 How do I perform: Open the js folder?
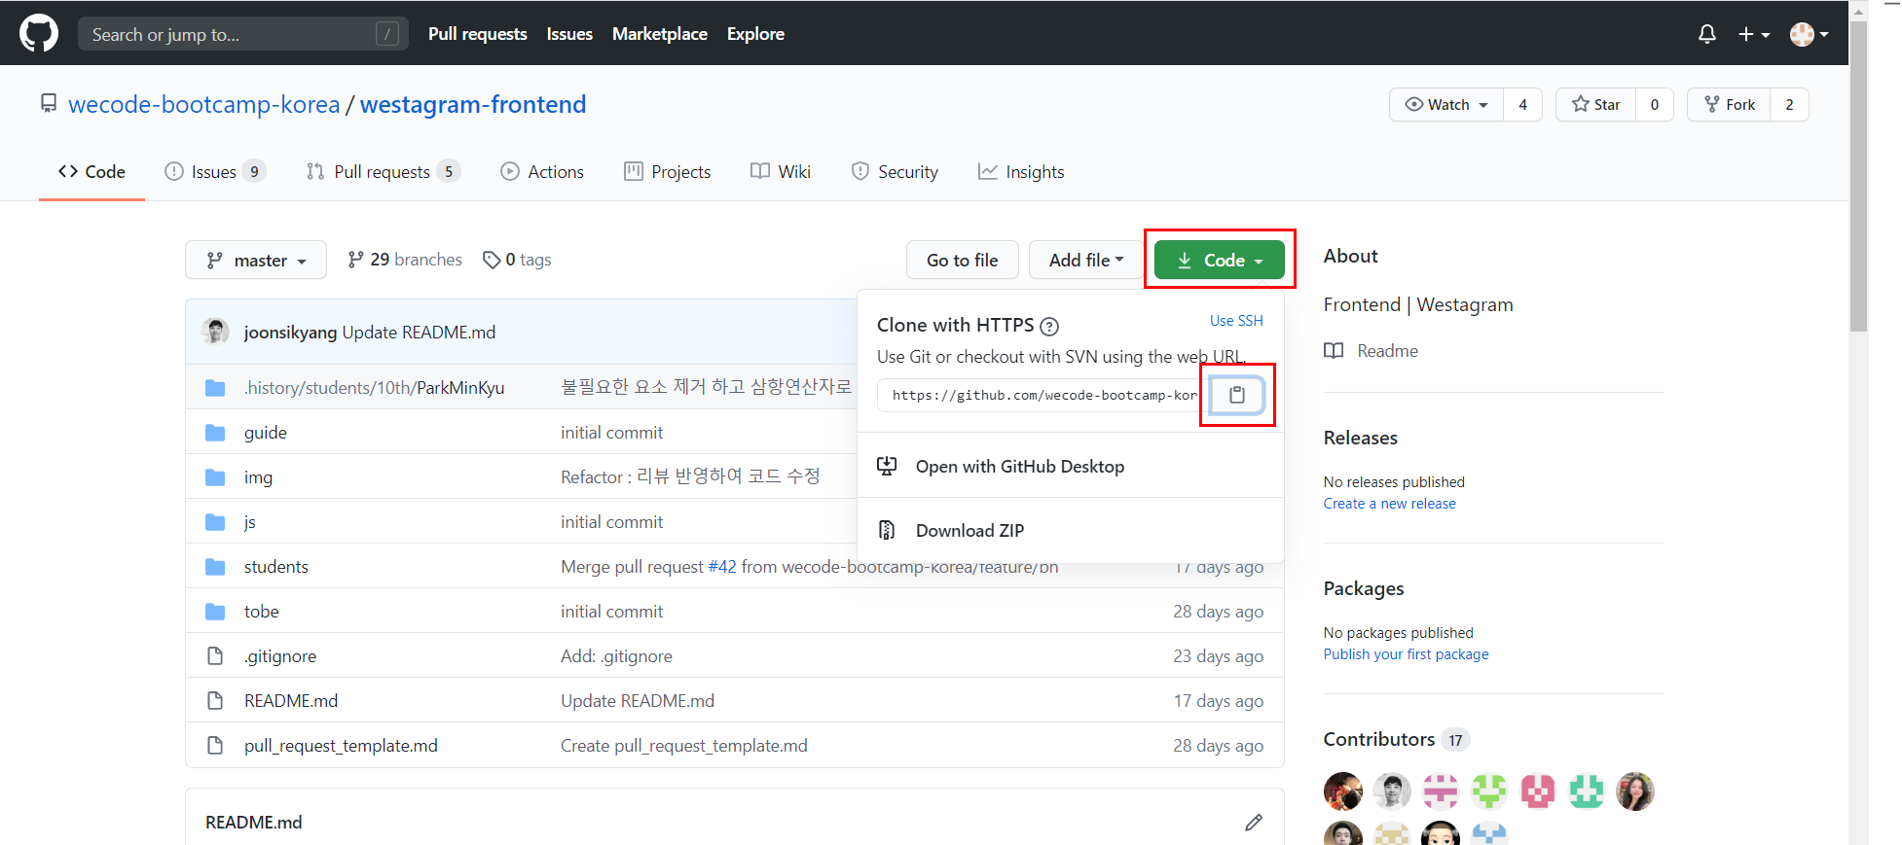pos(250,522)
